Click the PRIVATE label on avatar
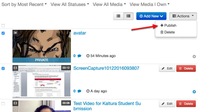Image resolution: width=201 pixels, height=112 pixels. click(x=42, y=60)
